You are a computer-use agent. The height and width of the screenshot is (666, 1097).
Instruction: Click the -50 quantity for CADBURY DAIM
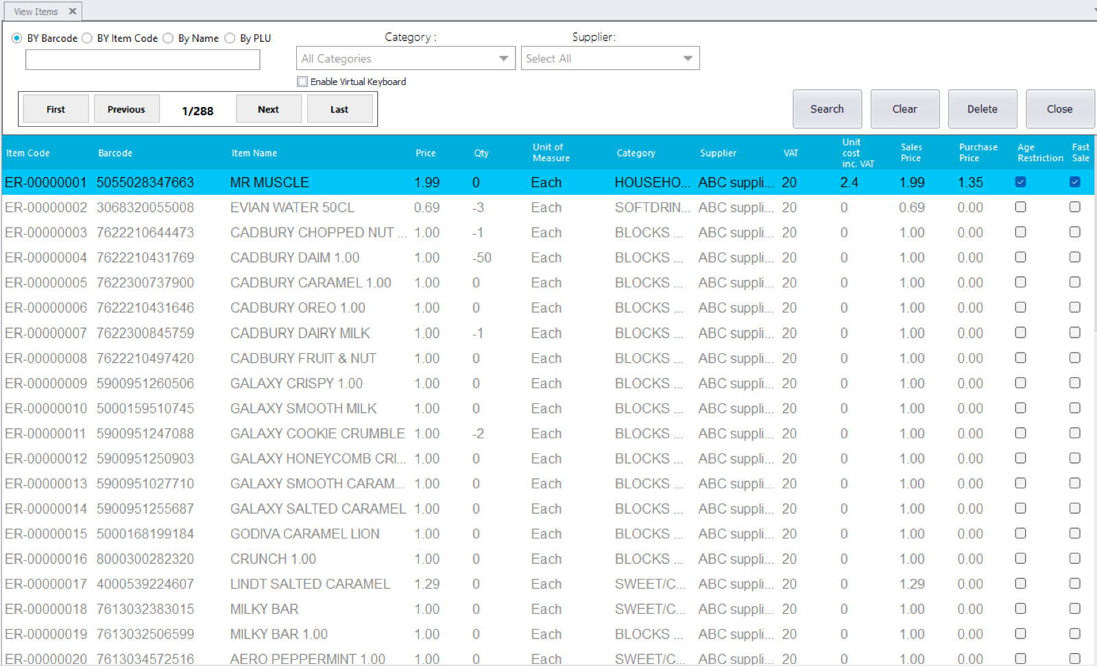pos(481,258)
